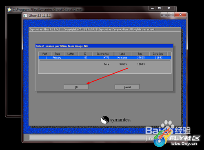Image resolution: width=204 pixels, height=150 pixels.
Task: Confirm the partition selection with OK
Action: [x=76, y=87]
